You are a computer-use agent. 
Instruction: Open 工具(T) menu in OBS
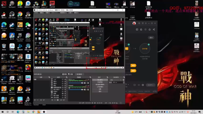pyautogui.click(x=70, y=13)
